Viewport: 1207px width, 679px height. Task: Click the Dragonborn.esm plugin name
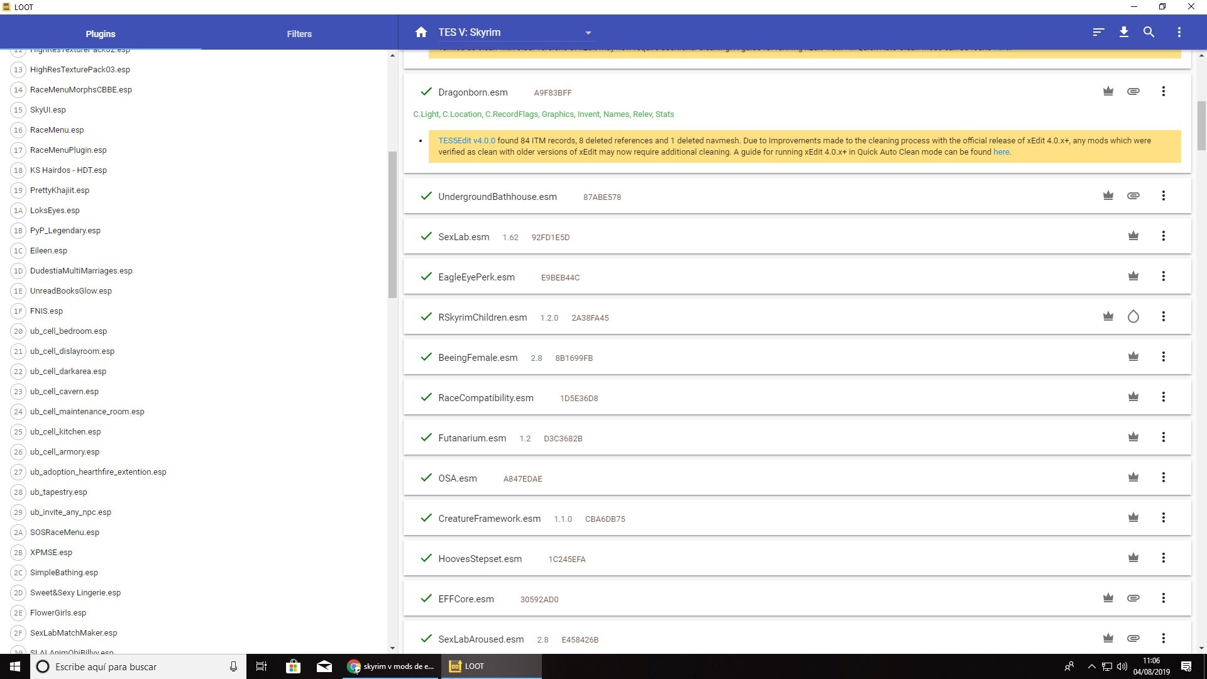click(x=473, y=92)
